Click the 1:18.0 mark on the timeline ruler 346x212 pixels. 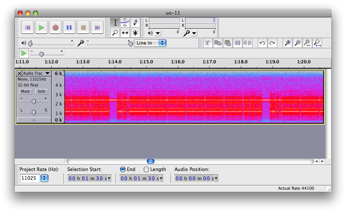(241, 62)
